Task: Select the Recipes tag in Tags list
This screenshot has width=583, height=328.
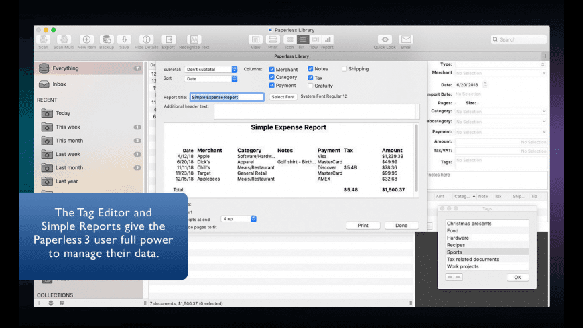Action: coord(456,245)
